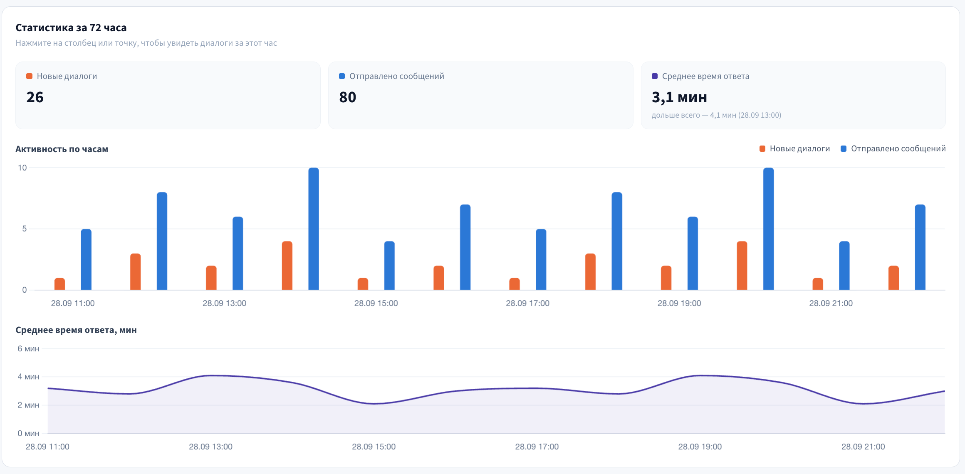Click the 'Нажмите на столбец или точку' hint text
Viewport: 965px width, 474px height.
(146, 43)
